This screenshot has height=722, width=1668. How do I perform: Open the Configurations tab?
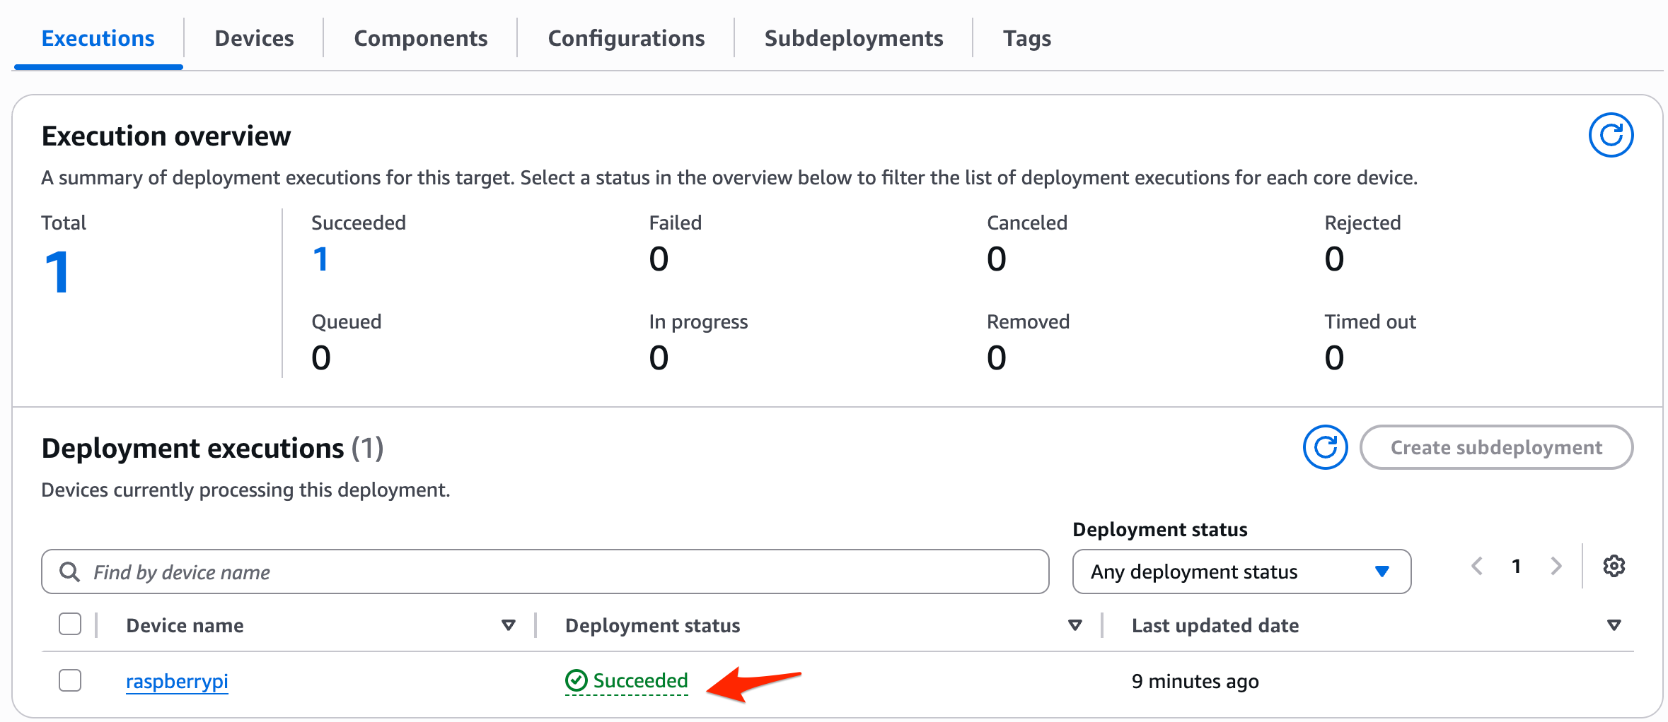[625, 38]
